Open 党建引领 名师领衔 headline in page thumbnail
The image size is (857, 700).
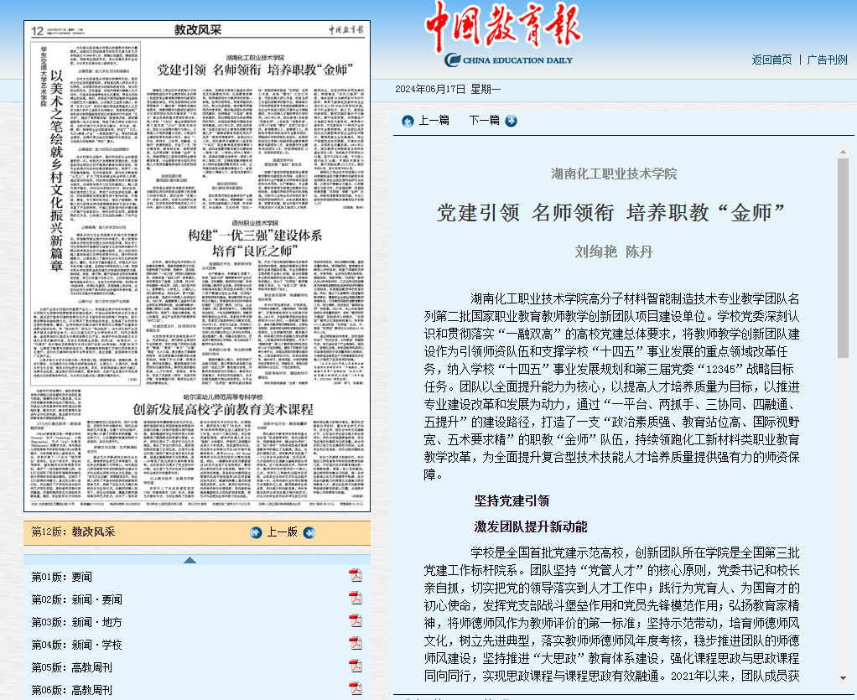pyautogui.click(x=255, y=70)
